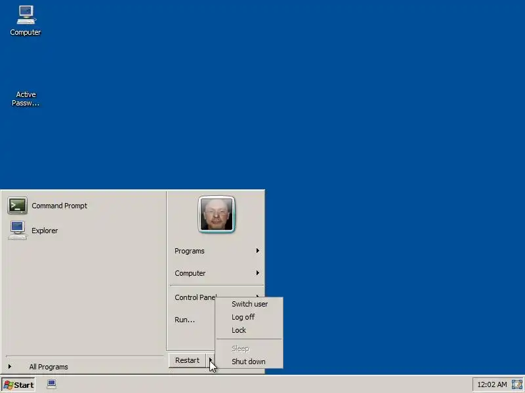
Task: Click the arrow next to Restart
Action: point(210,360)
